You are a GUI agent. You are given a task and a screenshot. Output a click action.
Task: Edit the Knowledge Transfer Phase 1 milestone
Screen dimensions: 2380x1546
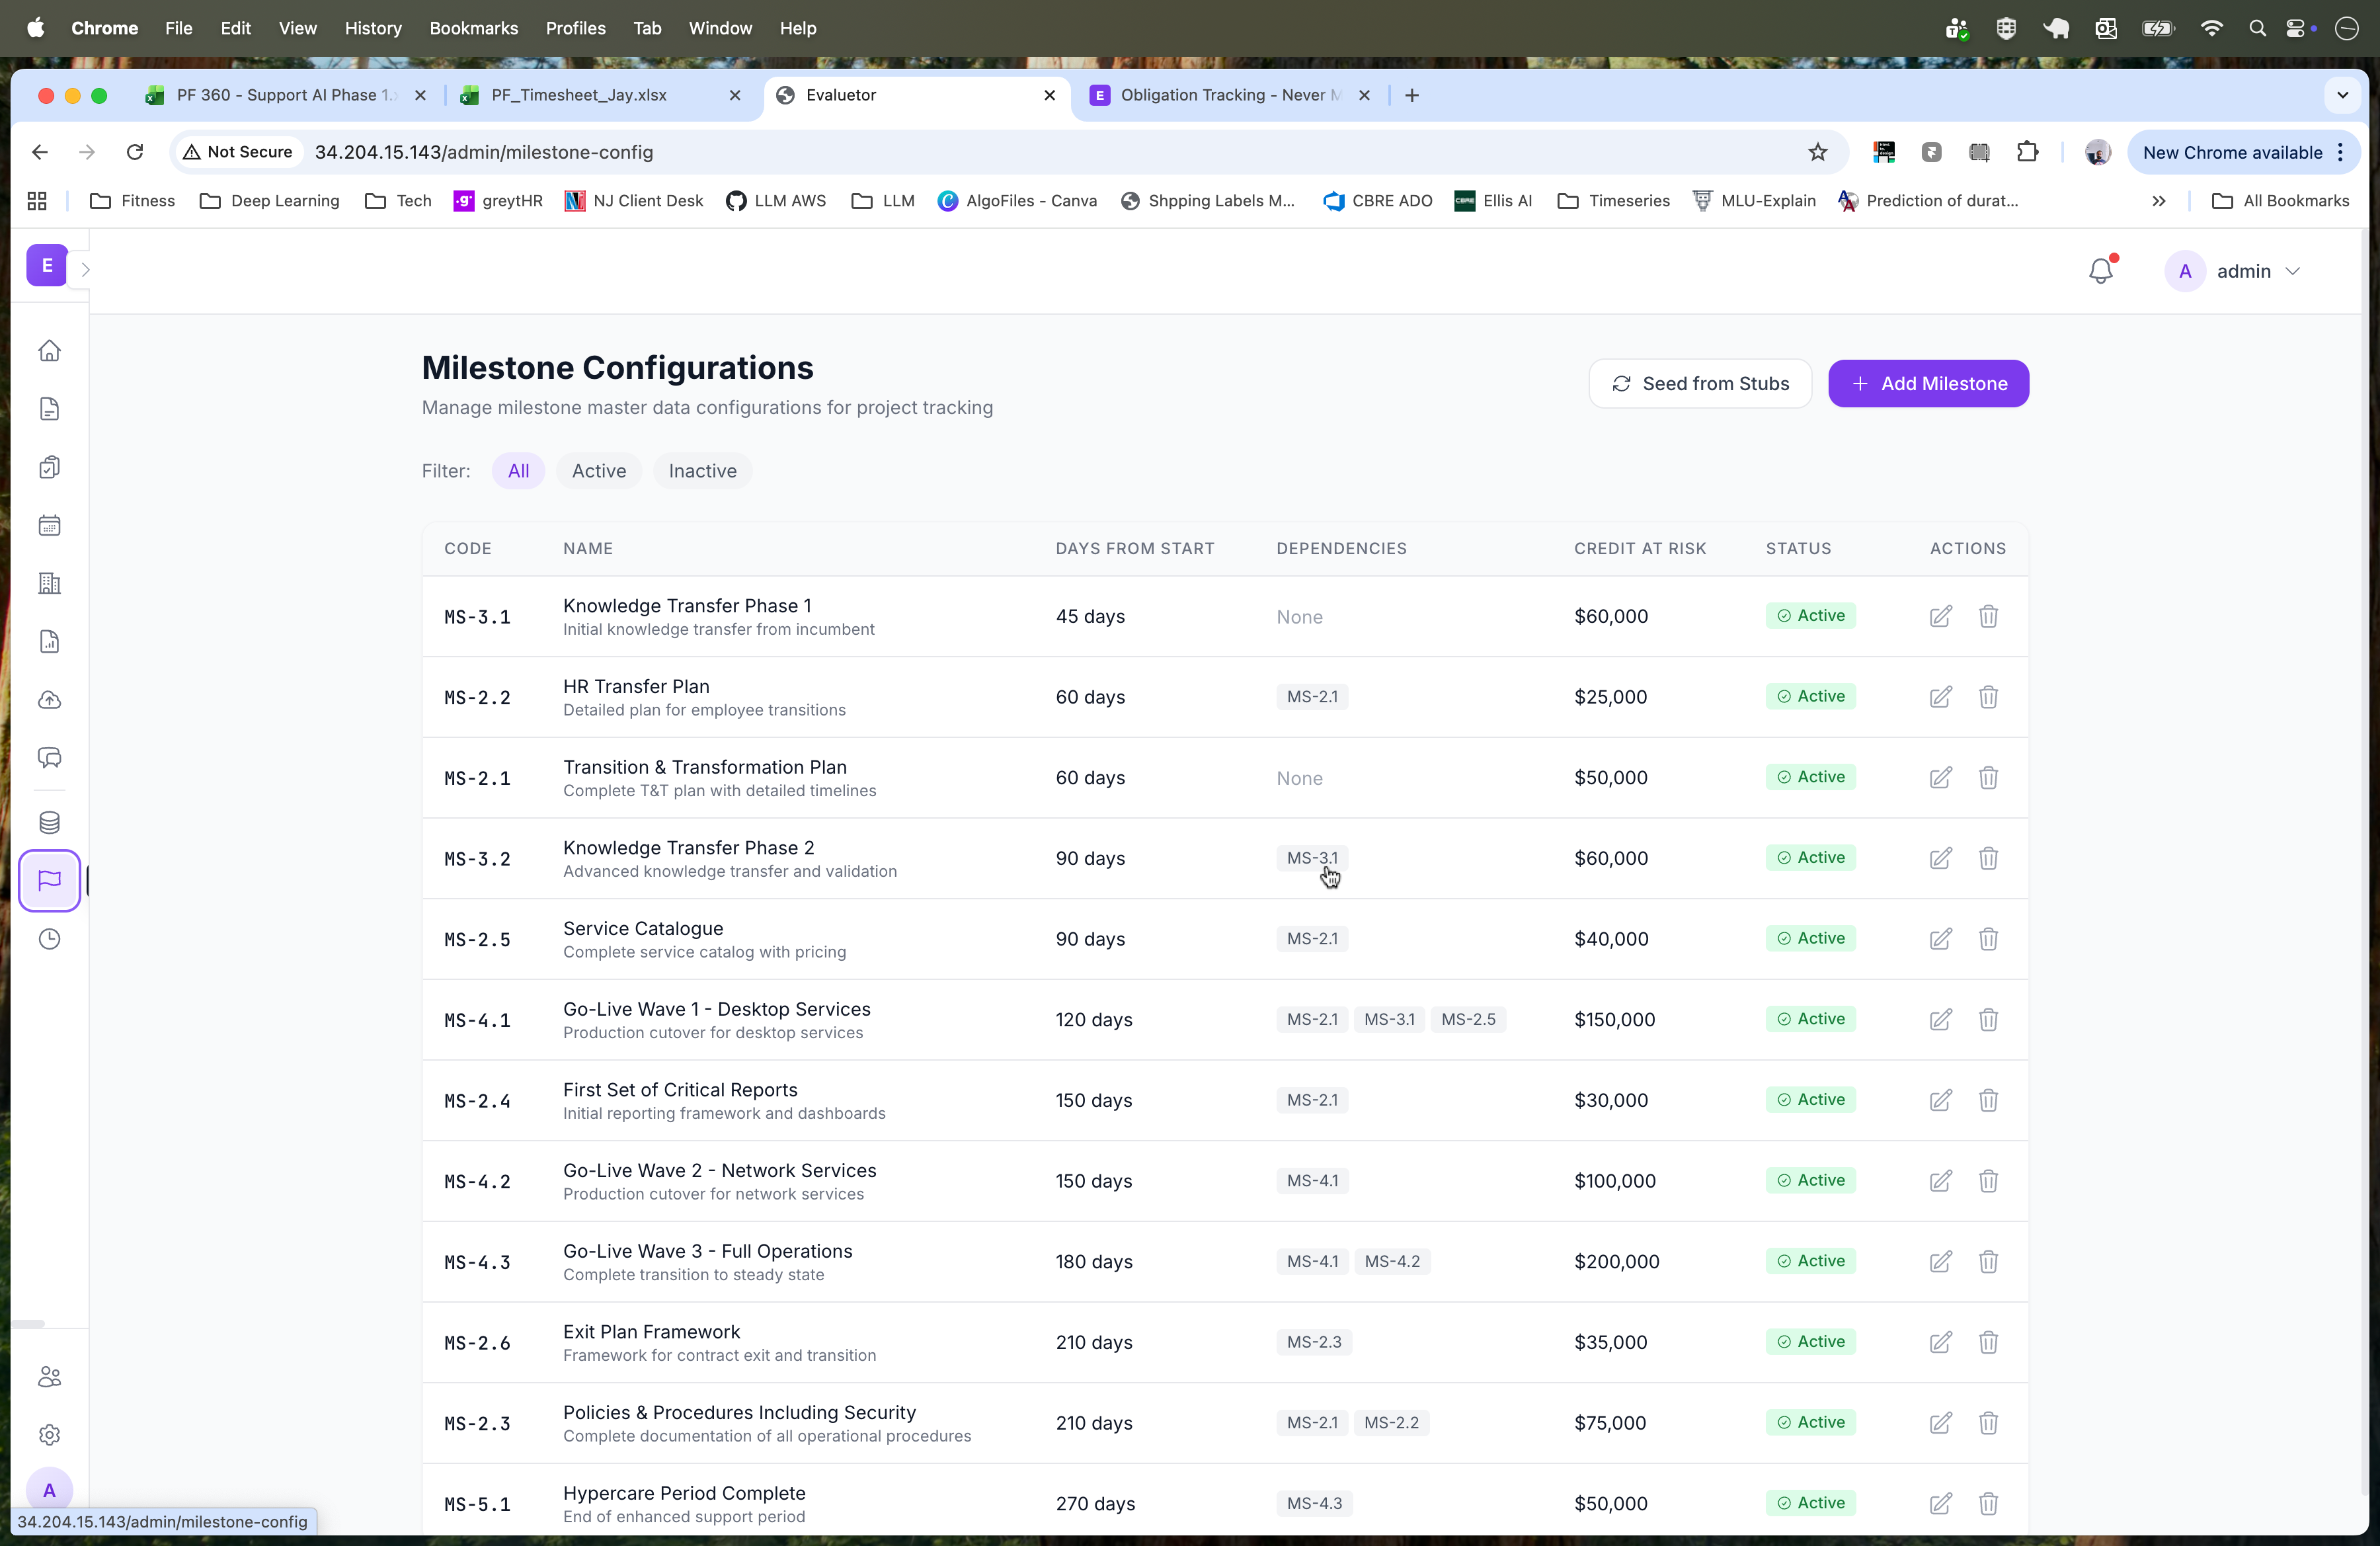1940,616
